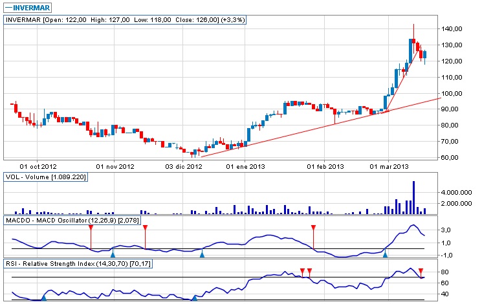Click the rightmost red sell arrow in MACD panel
Image resolution: width=482 pixels, height=304 pixels.
click(x=314, y=228)
